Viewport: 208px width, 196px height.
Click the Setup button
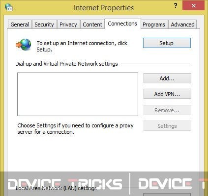click(x=167, y=43)
